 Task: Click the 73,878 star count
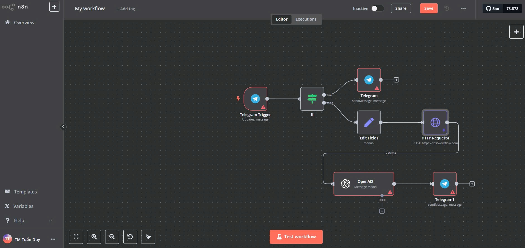512,9
